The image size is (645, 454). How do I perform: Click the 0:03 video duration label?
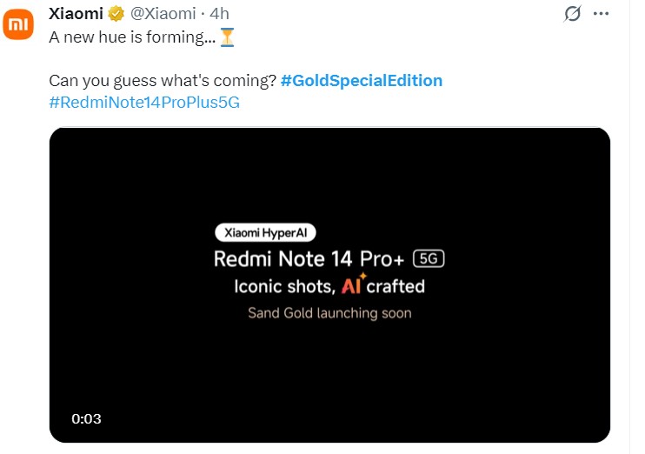pos(87,418)
